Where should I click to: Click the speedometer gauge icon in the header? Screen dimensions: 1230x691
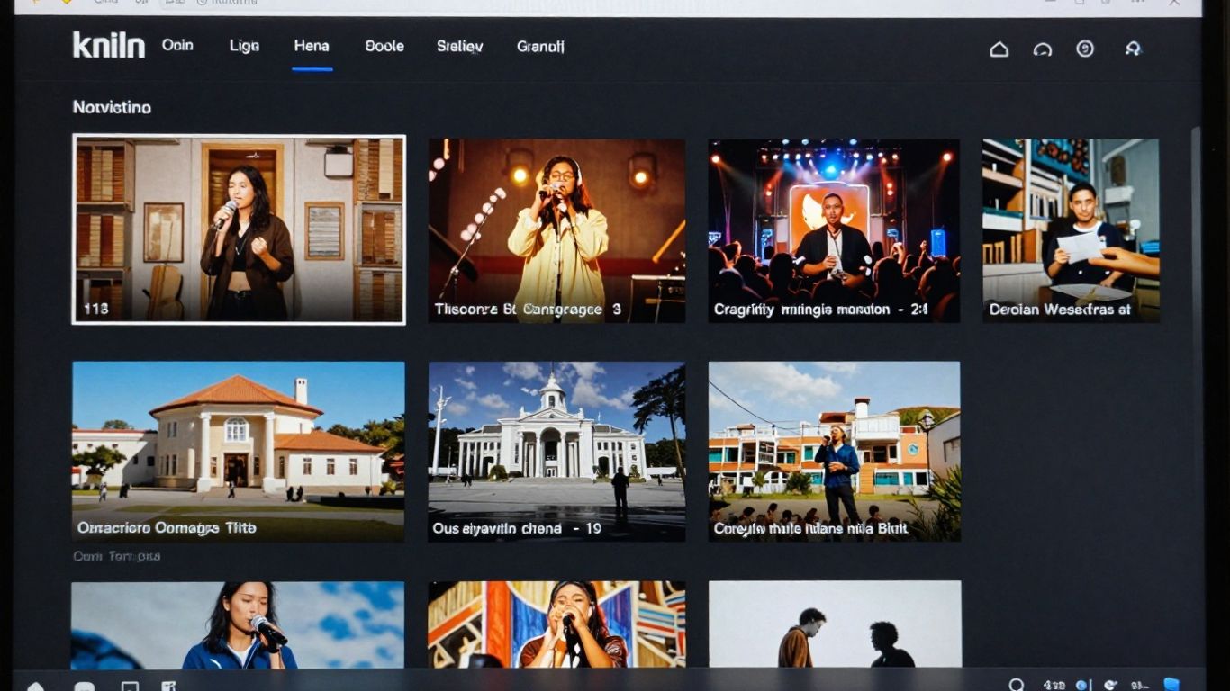[x=1043, y=49]
